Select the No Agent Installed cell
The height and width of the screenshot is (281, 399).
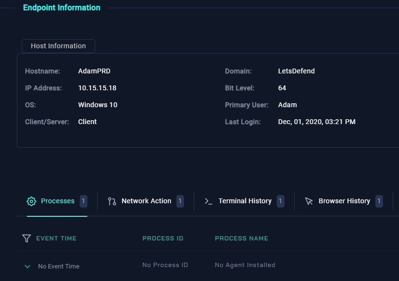(245, 265)
